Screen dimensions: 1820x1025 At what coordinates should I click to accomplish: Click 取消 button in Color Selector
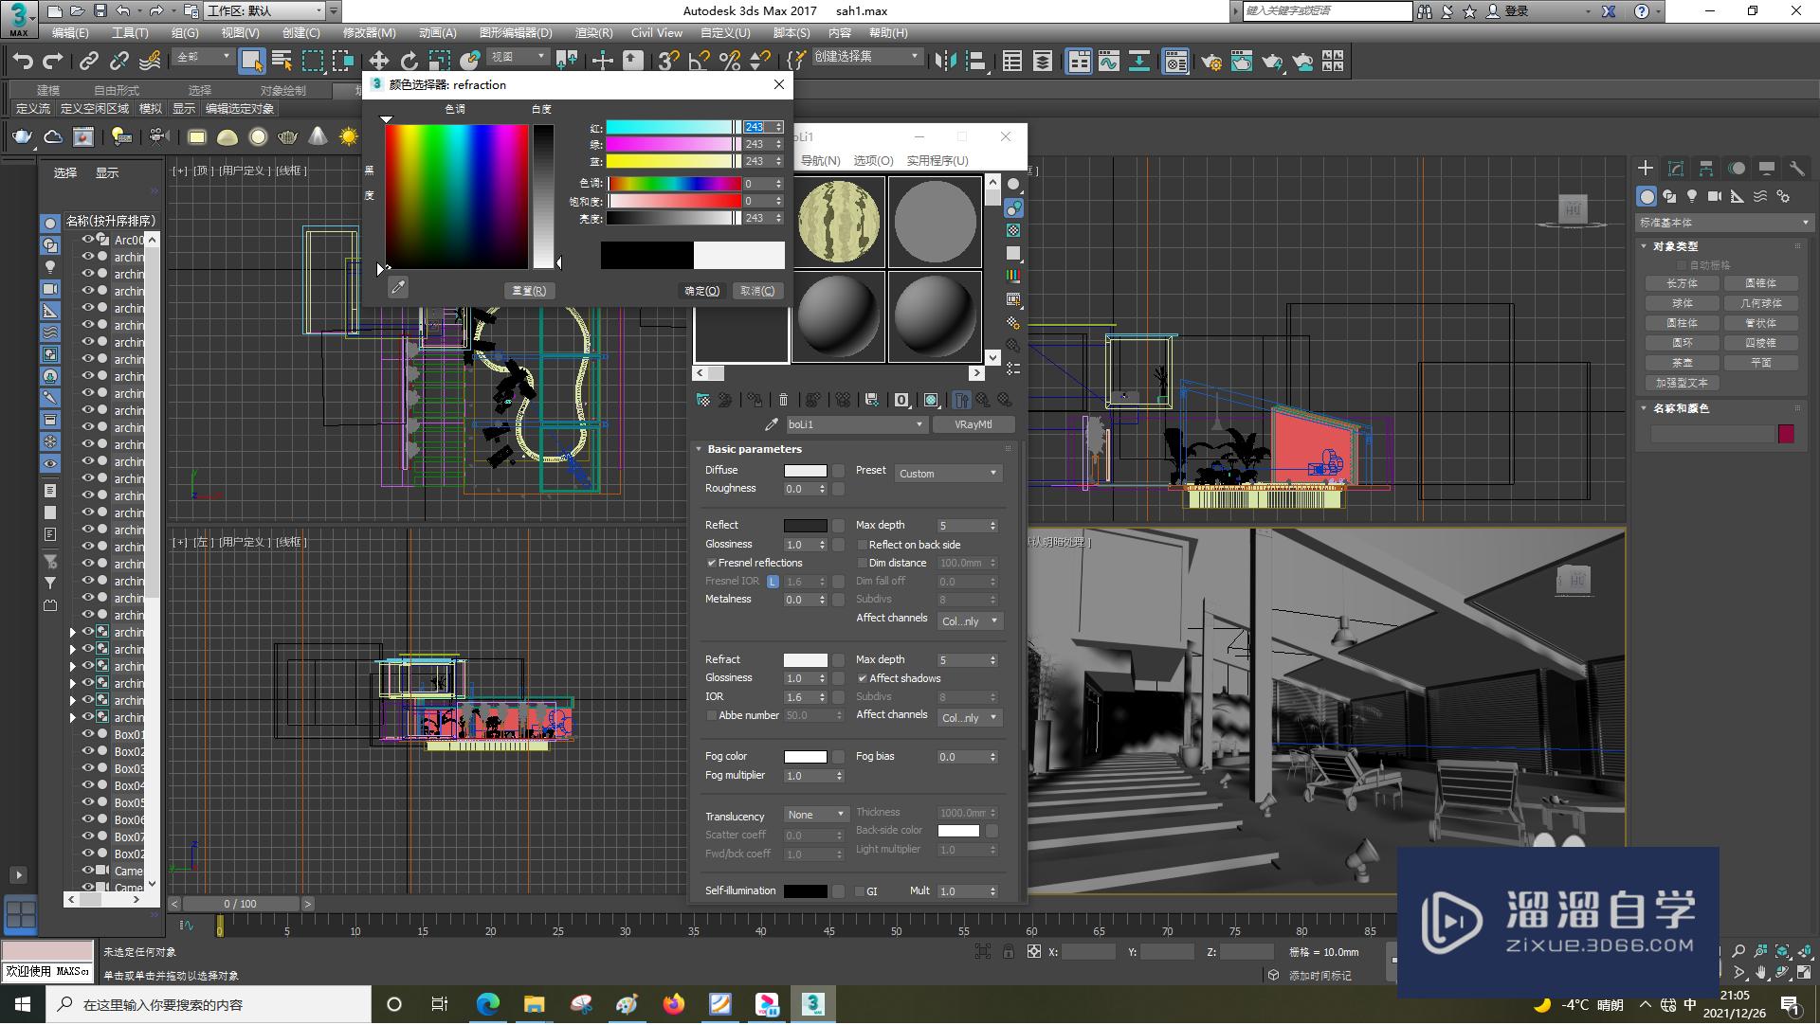click(x=755, y=290)
